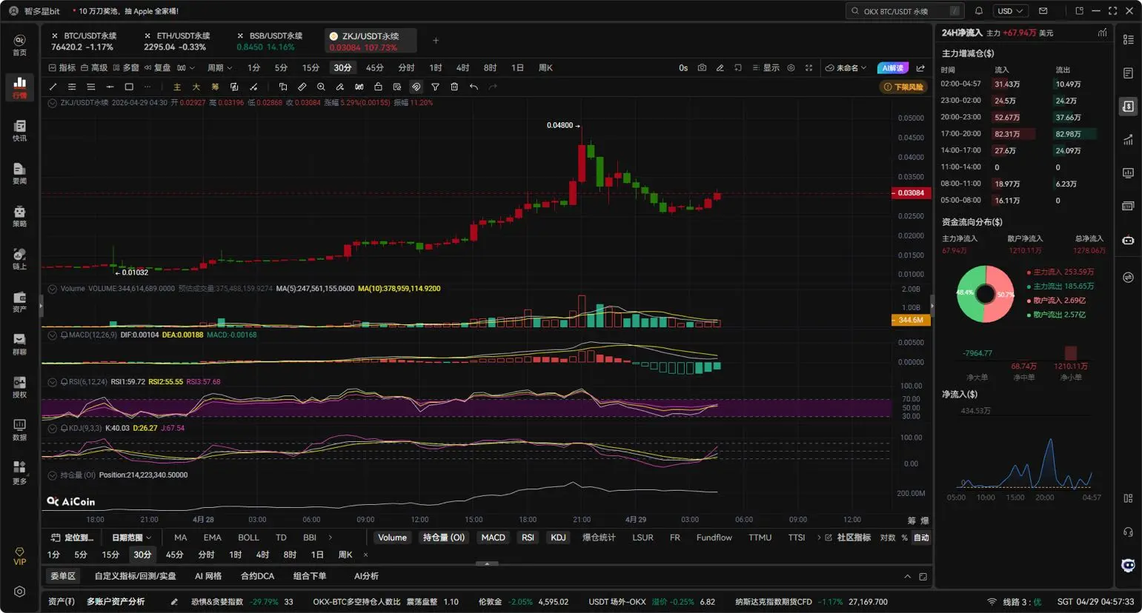Image resolution: width=1142 pixels, height=613 pixels.
Task: Toggle the RSI indicator
Action: pos(528,537)
